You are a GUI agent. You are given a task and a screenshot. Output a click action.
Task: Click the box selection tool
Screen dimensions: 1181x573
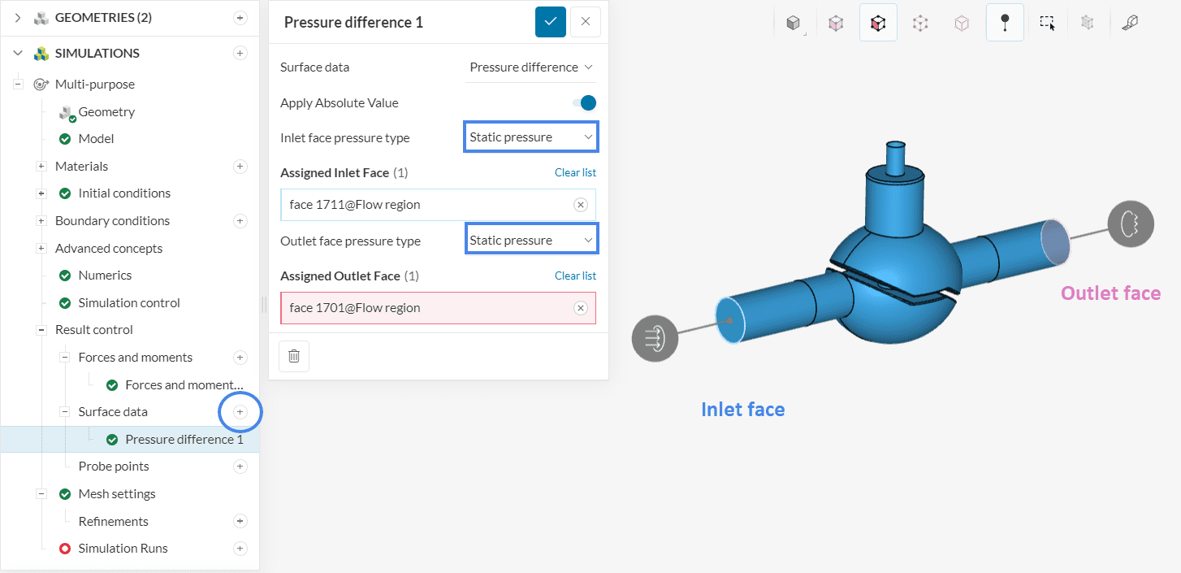1047,24
